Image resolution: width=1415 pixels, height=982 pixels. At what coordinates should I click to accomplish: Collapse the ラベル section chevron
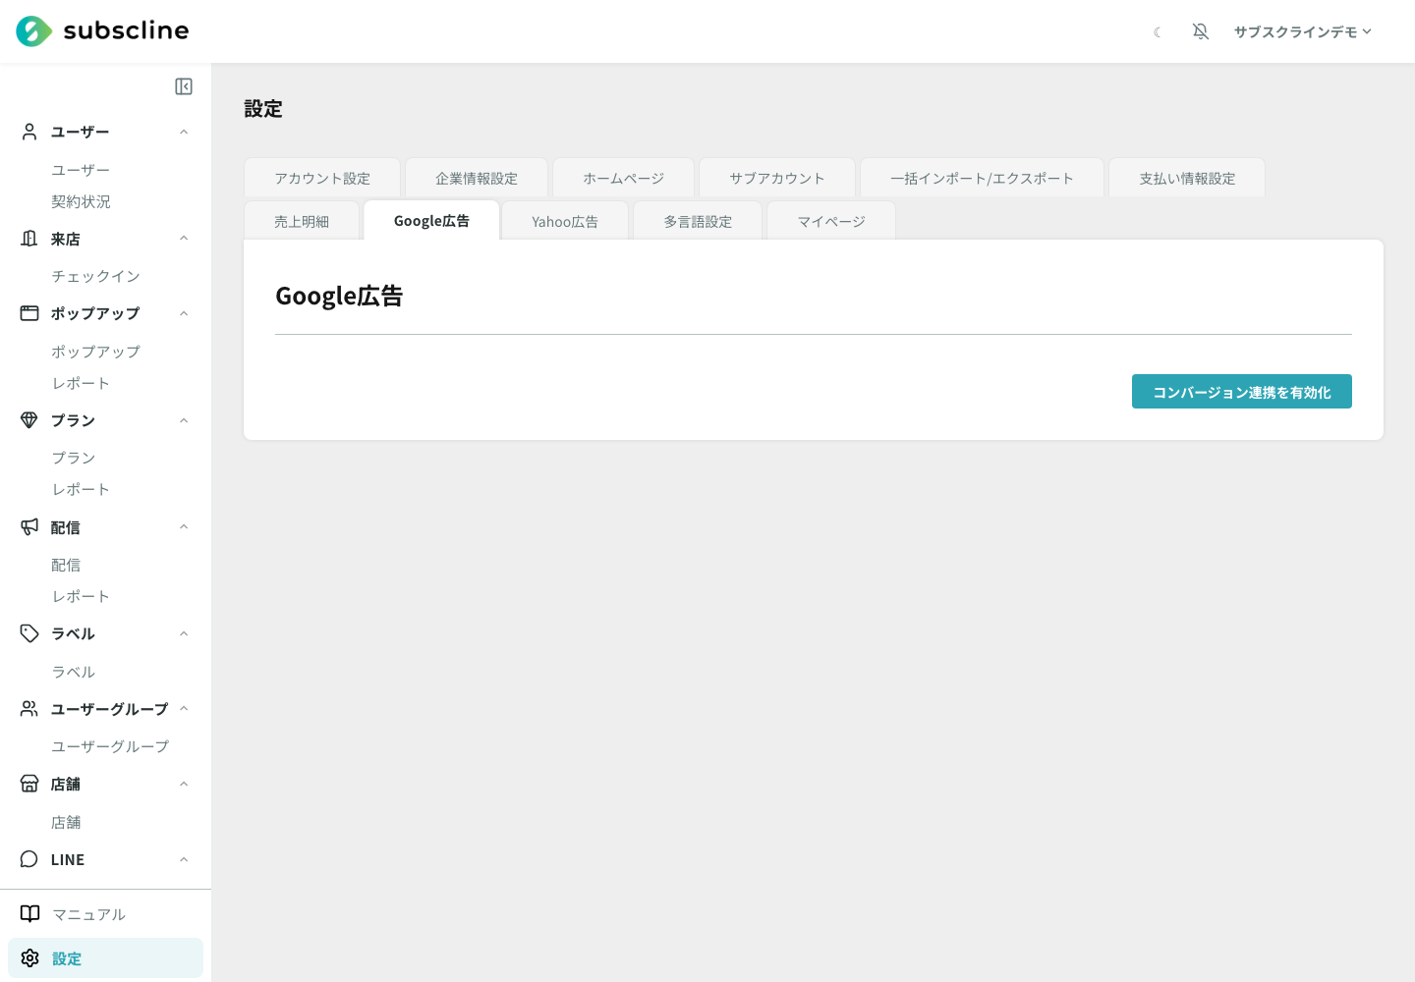184,633
